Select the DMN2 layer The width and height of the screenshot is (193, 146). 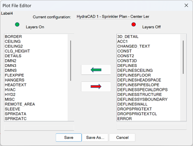coord(36,61)
